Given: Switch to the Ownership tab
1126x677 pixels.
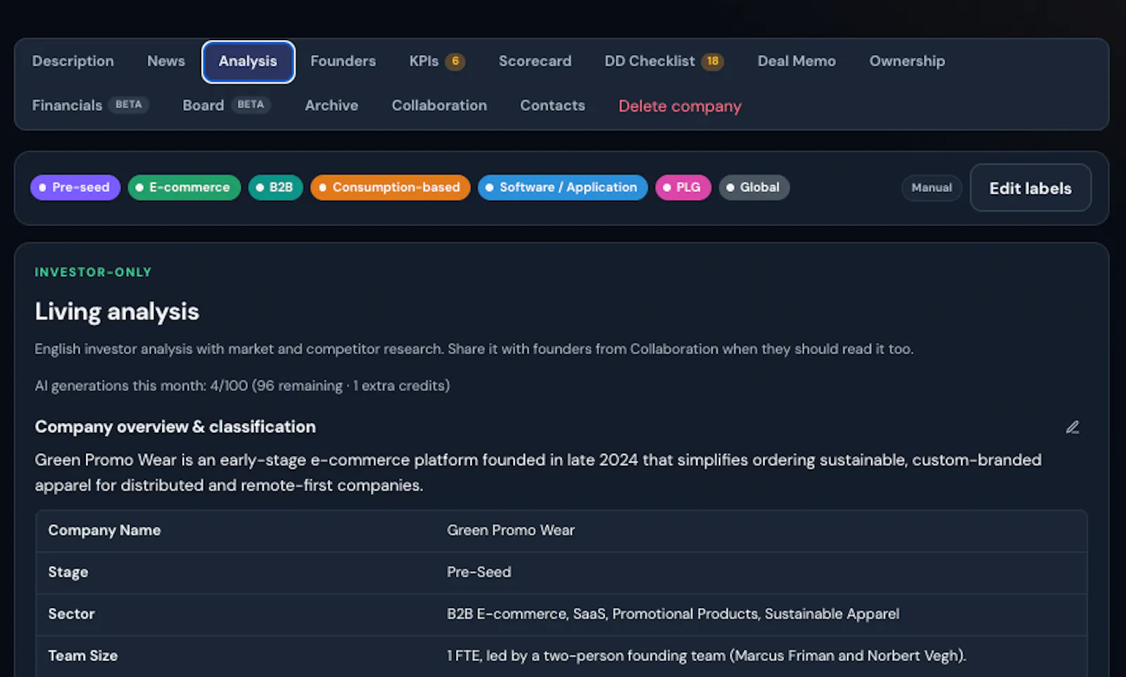Looking at the screenshot, I should click(x=907, y=61).
